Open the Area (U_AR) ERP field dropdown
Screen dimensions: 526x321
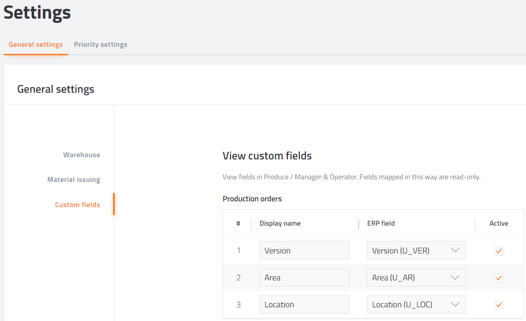coord(416,277)
